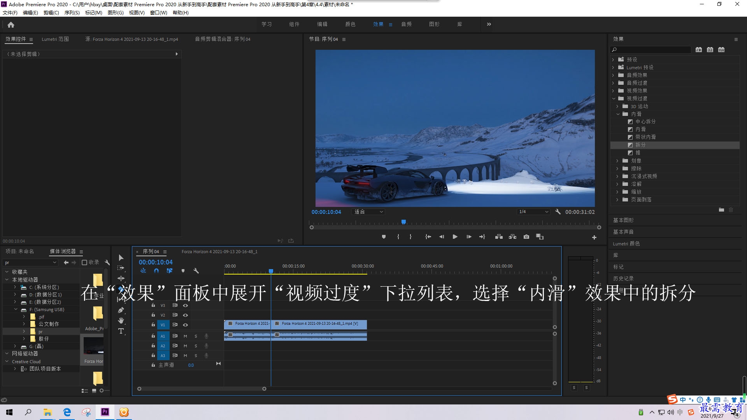747x420 pixels.
Task: Open Program monitor wrench settings
Action: (558, 212)
